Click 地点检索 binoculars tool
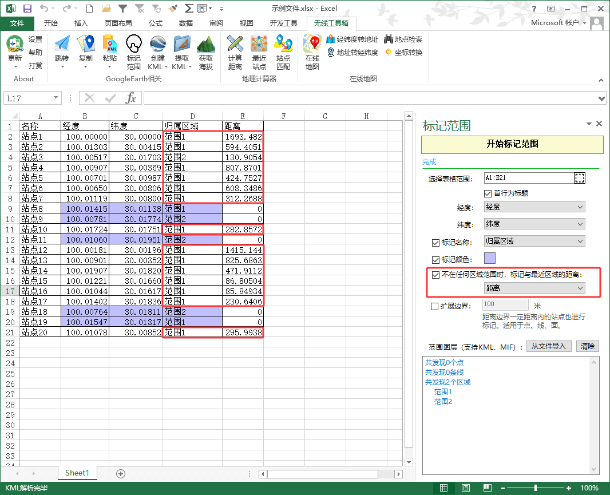This screenshot has width=610, height=495. (403, 39)
